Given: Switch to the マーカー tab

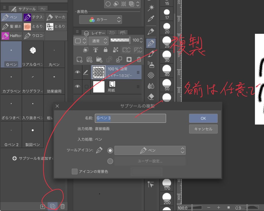Looking at the screenshot, I should coord(56,18).
